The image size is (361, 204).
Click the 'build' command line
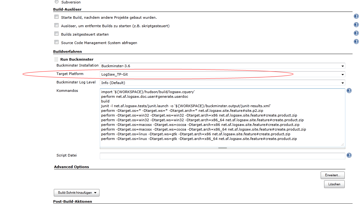(x=105, y=101)
